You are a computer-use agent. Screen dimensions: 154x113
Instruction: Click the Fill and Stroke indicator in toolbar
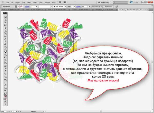click(5, 96)
